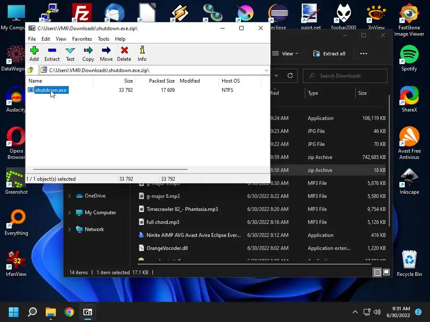This screenshot has height=322, width=430.
Task: Open foobar2000 desktop shortcut
Action: pyautogui.click(x=343, y=16)
